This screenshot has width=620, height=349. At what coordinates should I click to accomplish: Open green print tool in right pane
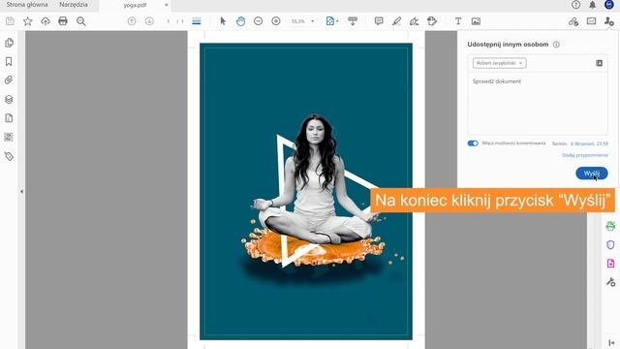pyautogui.click(x=610, y=226)
